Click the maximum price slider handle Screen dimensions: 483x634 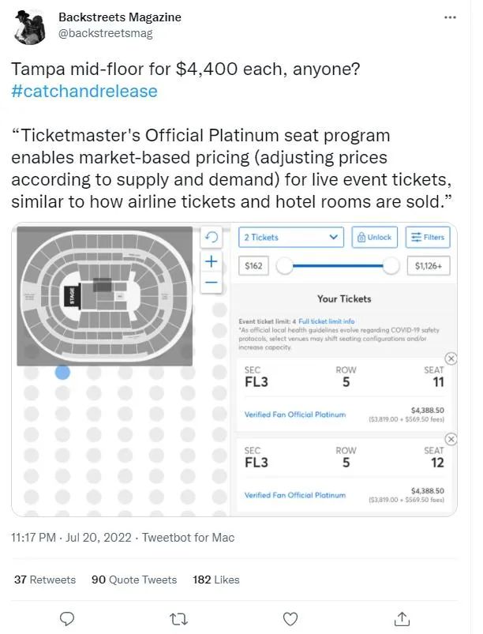tap(391, 266)
